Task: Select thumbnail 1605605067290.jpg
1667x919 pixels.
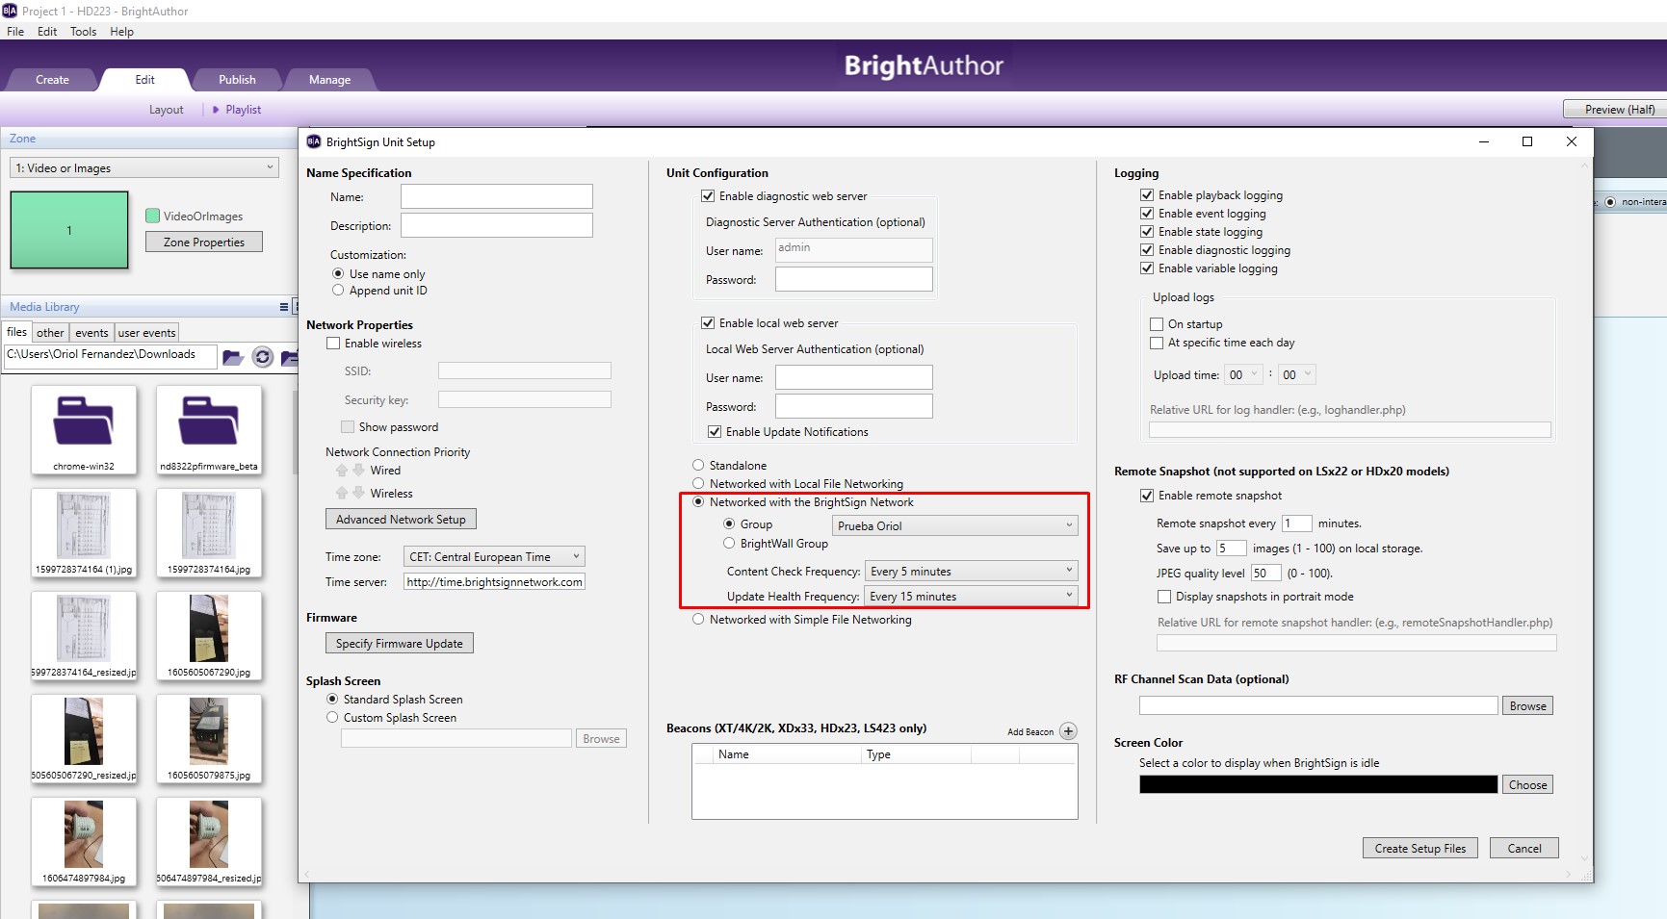Action: tap(209, 635)
